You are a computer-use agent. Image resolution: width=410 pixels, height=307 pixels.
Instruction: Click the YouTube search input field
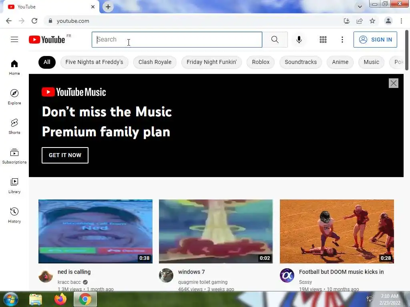point(177,40)
